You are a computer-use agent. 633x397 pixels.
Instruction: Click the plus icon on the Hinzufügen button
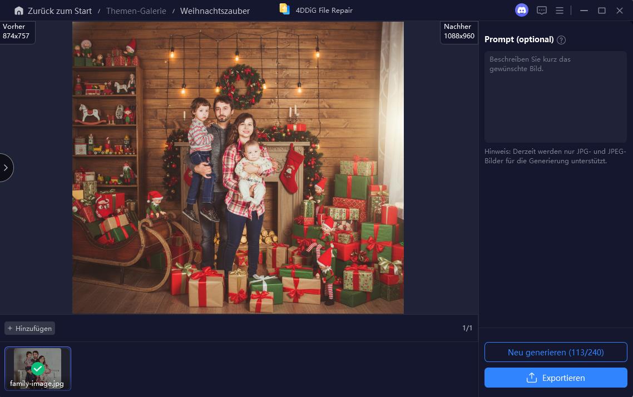coord(10,328)
